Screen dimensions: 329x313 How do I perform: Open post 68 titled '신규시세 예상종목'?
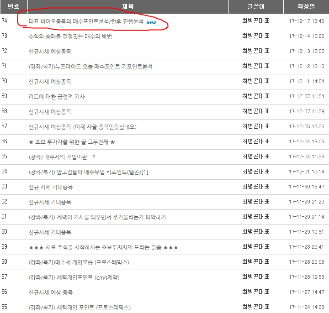50,112
